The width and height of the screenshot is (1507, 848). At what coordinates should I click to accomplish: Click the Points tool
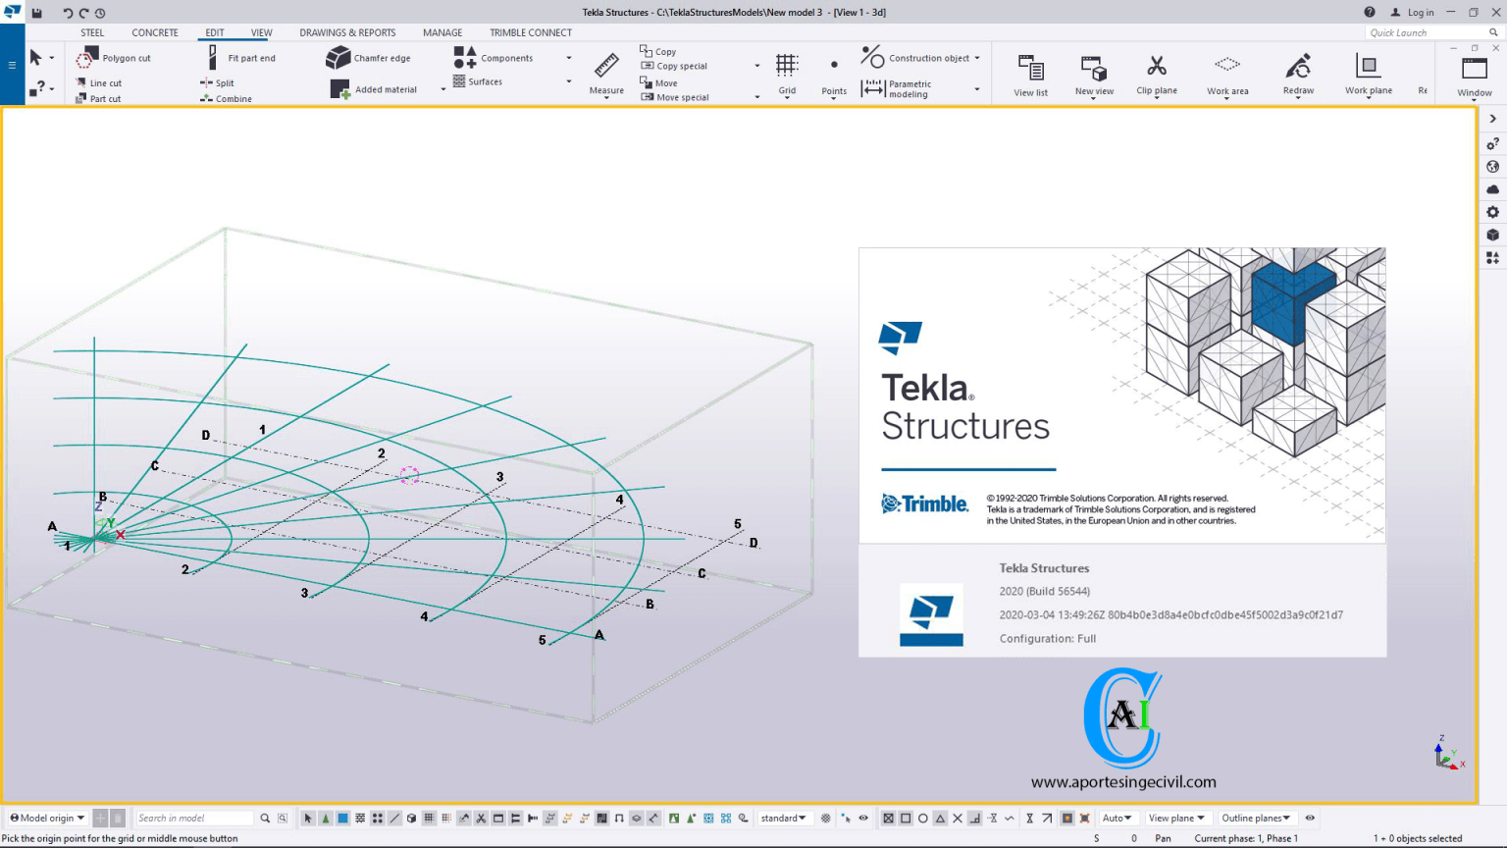(x=834, y=77)
